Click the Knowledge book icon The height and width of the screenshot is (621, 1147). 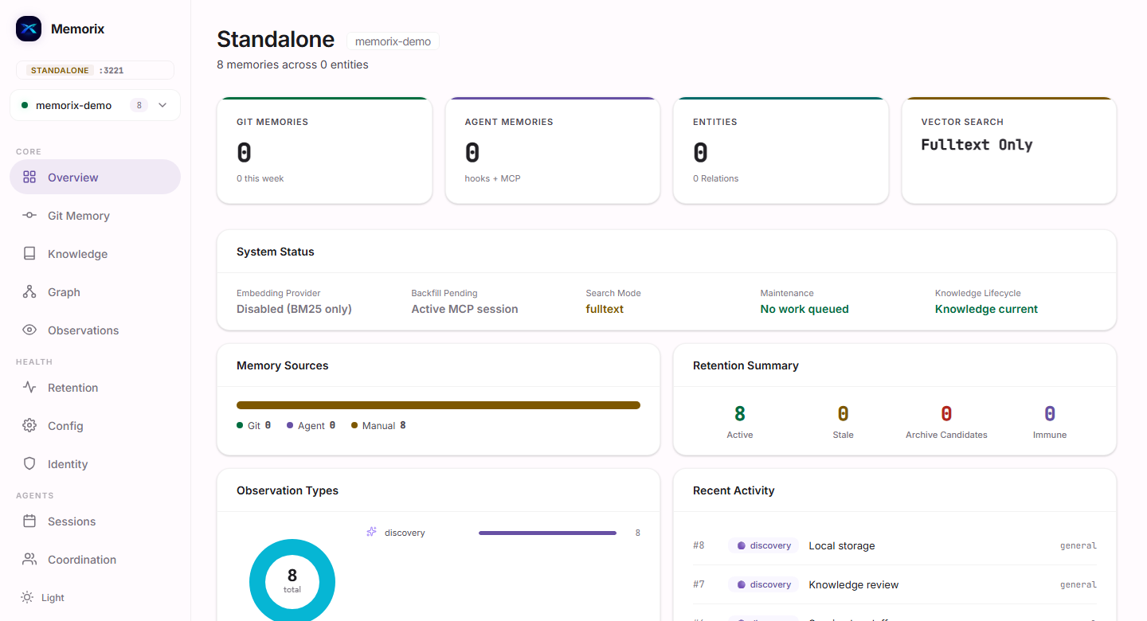tap(29, 253)
